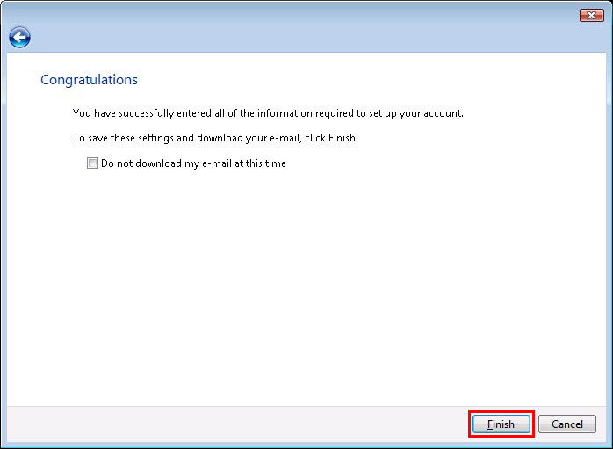The height and width of the screenshot is (449, 613).
Task: Click the word Finish in the instruction text
Action: point(342,138)
